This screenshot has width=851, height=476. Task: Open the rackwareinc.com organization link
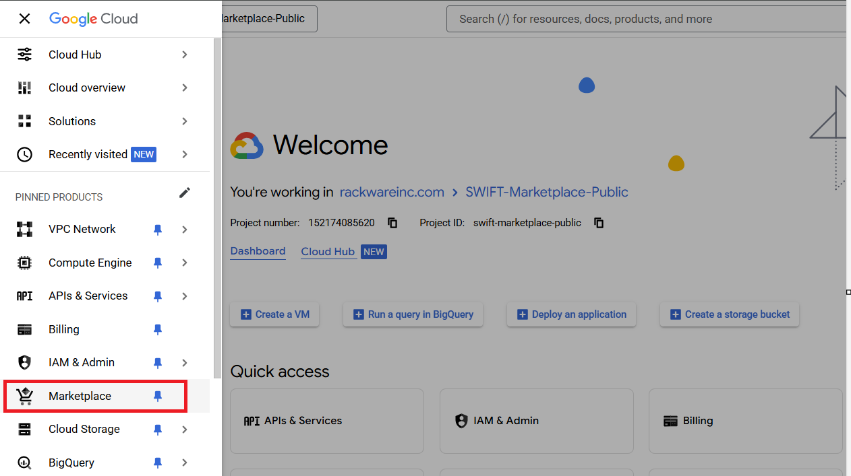pos(392,192)
